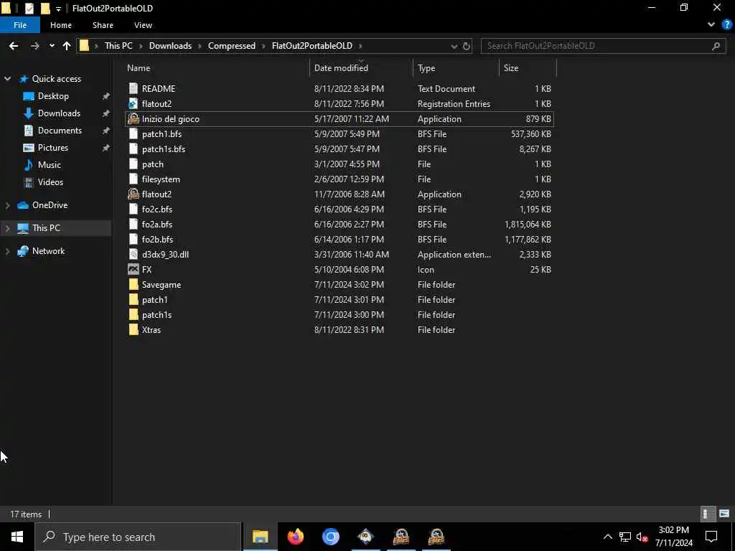
Task: Click the search magnifier icon in Explorer
Action: click(716, 46)
